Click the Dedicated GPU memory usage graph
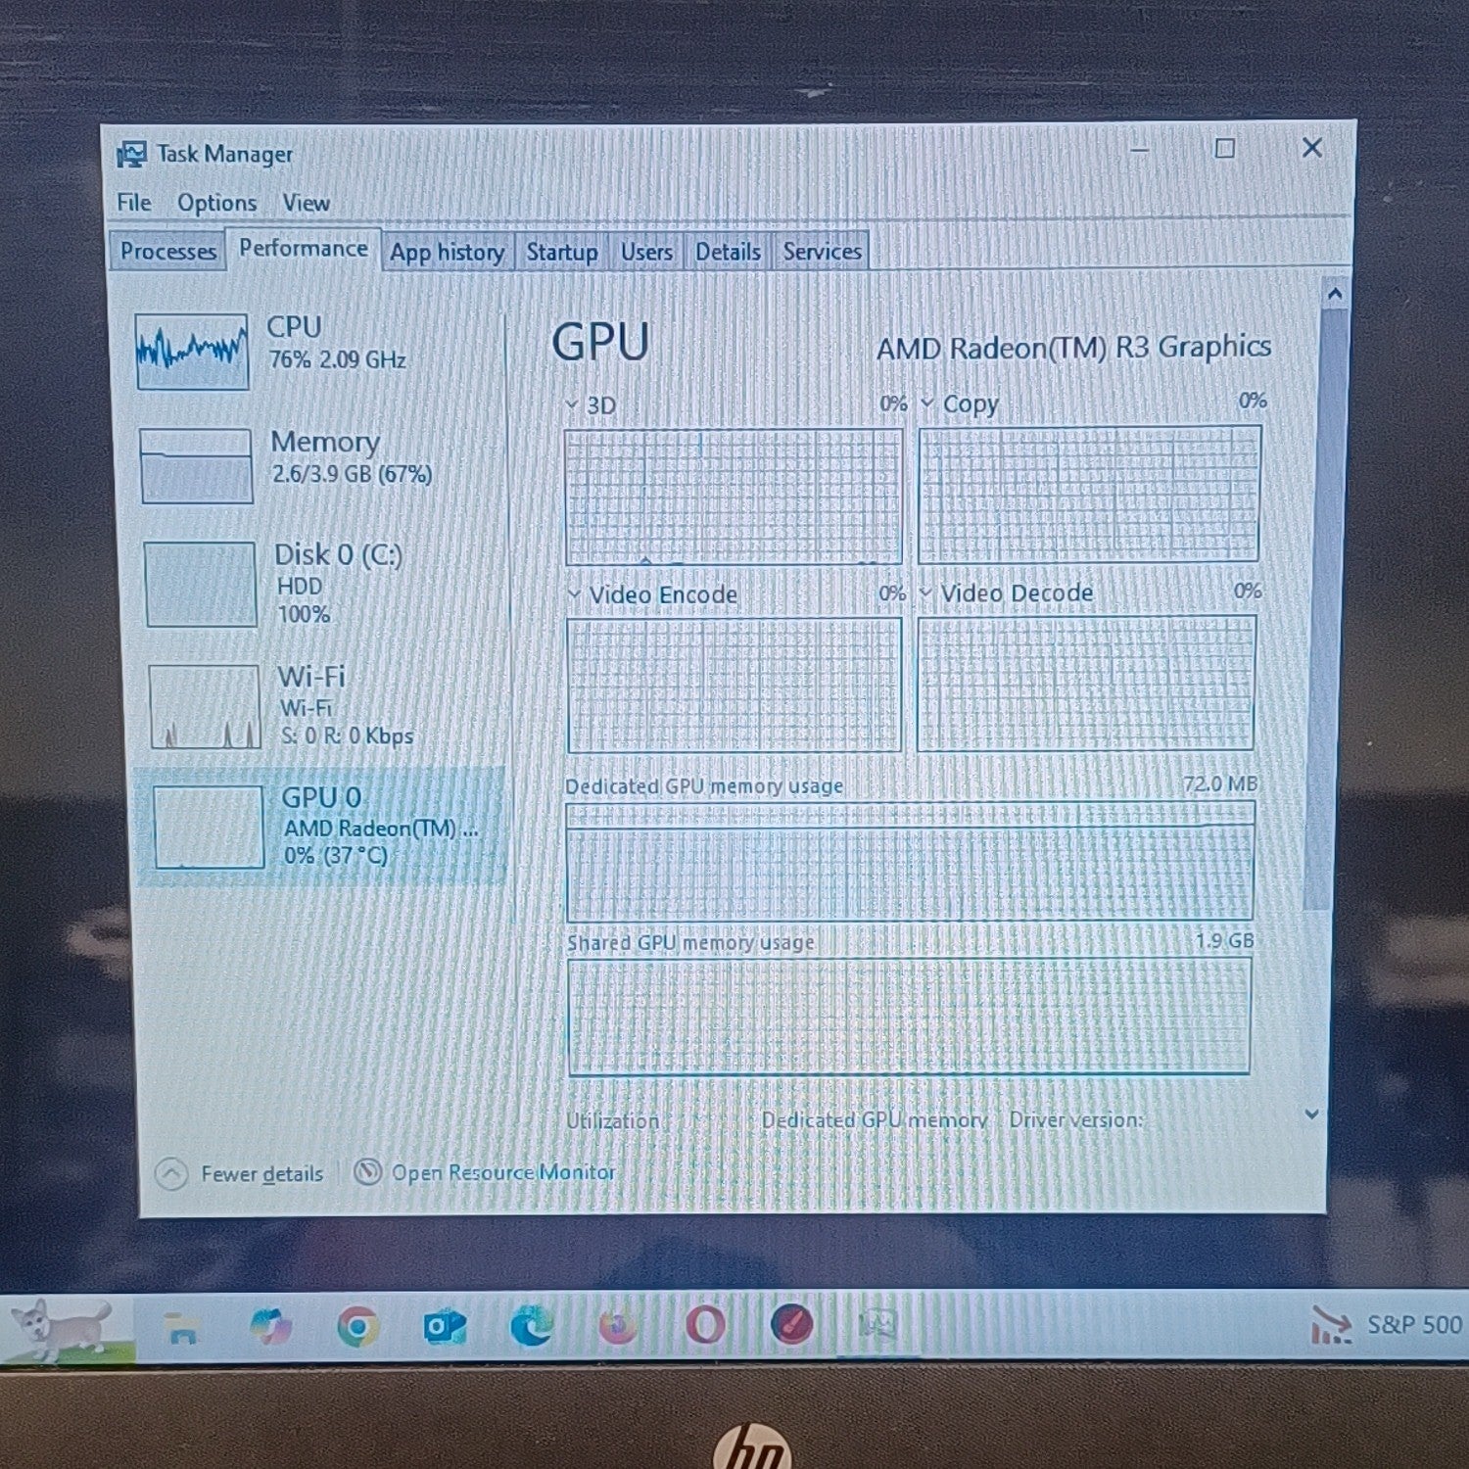Viewport: 1469px width, 1469px height. tap(910, 862)
